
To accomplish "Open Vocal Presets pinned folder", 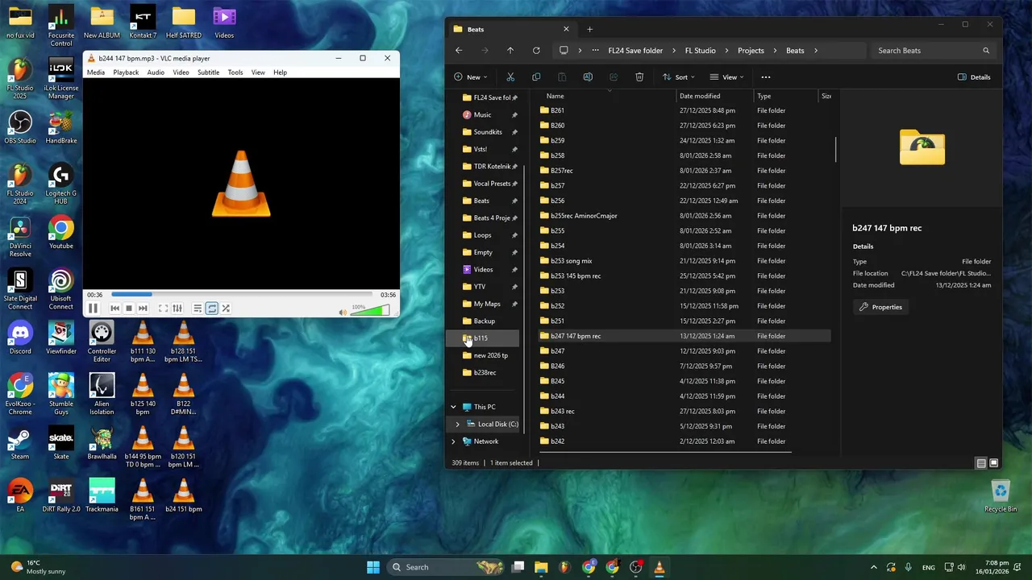I will pos(492,184).
